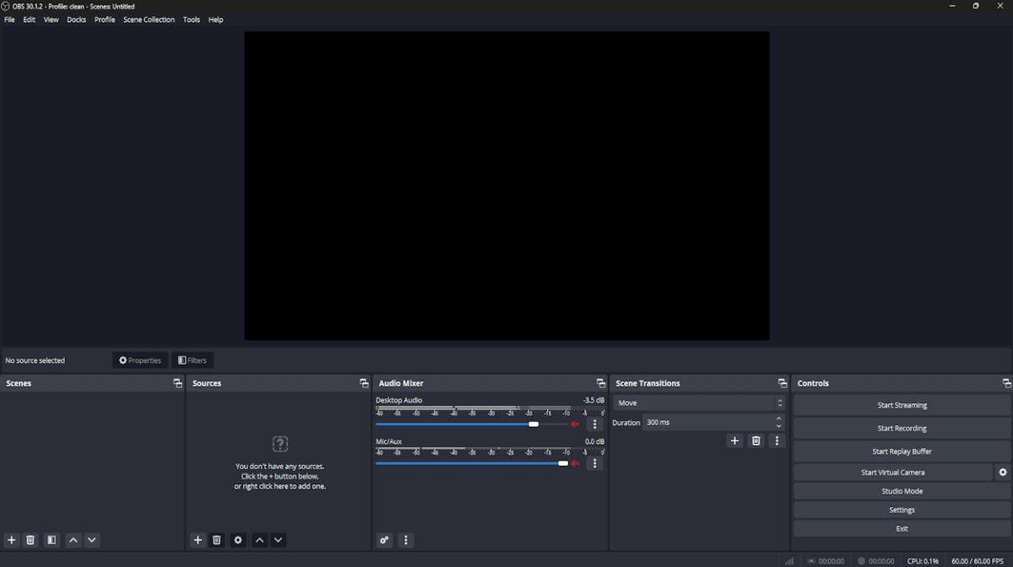Unmute the Mic/Aux speaker toggle
1013x567 pixels.
click(575, 463)
